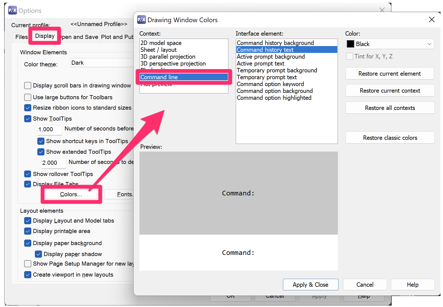The width and height of the screenshot is (443, 307).
Task: Click "Restore classic colors"
Action: click(389, 137)
